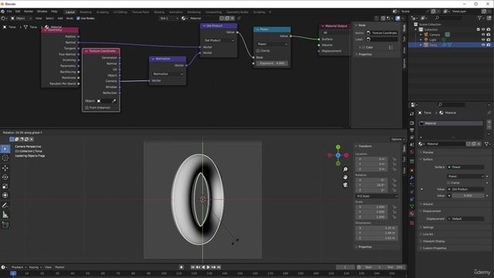Select the Select Box tool in viewport toolbar
Screen dimensions: 494x278
click(5, 149)
